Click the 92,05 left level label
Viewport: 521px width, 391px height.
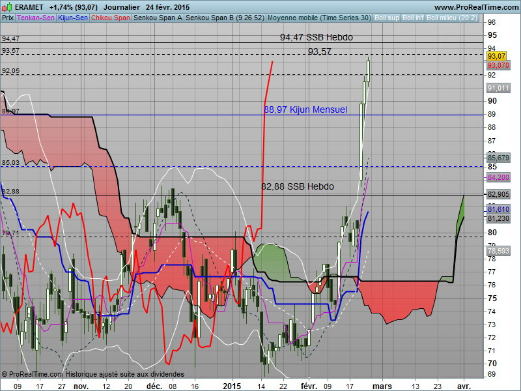point(10,71)
